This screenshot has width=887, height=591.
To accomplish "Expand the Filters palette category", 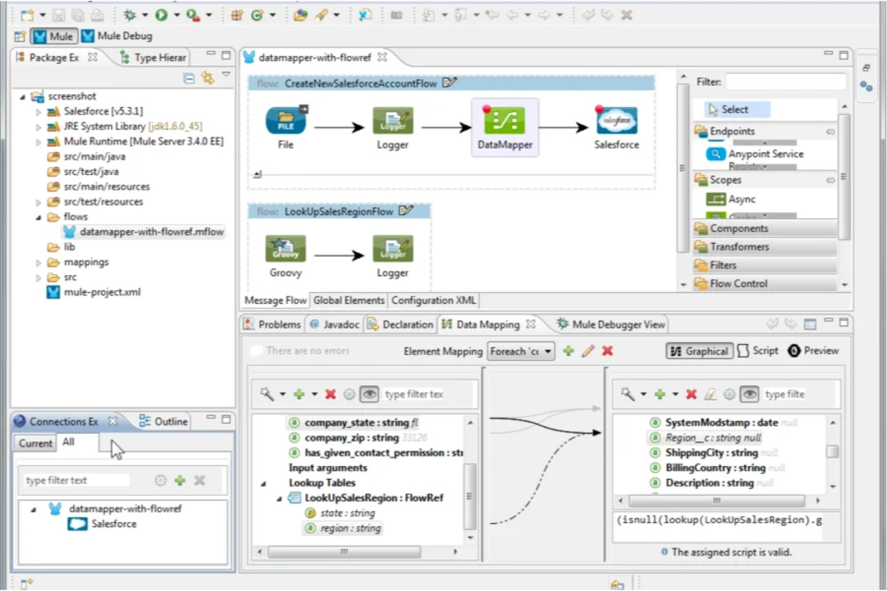I will click(765, 265).
